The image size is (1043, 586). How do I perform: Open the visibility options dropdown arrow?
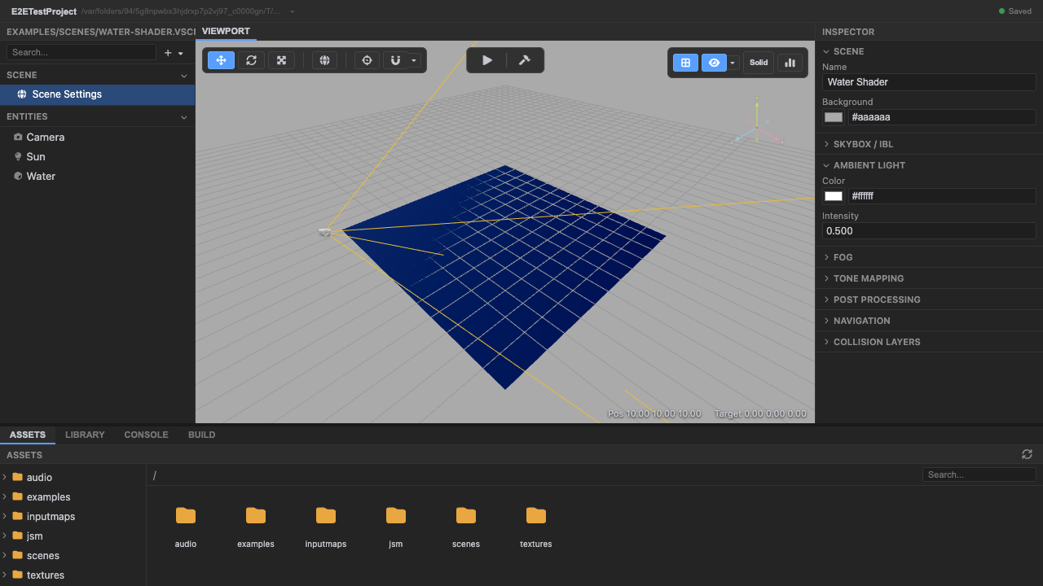pyautogui.click(x=733, y=63)
